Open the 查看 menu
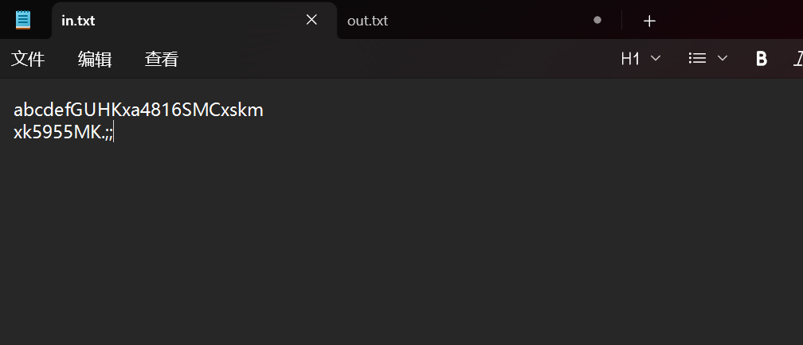This screenshot has width=803, height=345. pyautogui.click(x=162, y=59)
